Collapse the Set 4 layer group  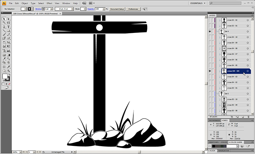tap(217, 32)
